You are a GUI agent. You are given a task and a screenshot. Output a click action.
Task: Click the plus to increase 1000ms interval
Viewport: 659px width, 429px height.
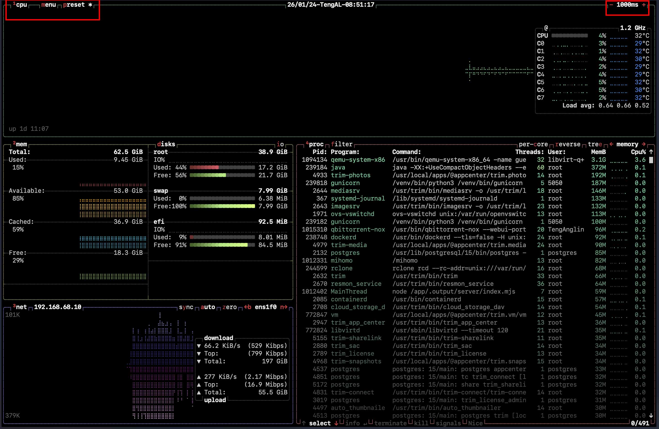pos(644,5)
